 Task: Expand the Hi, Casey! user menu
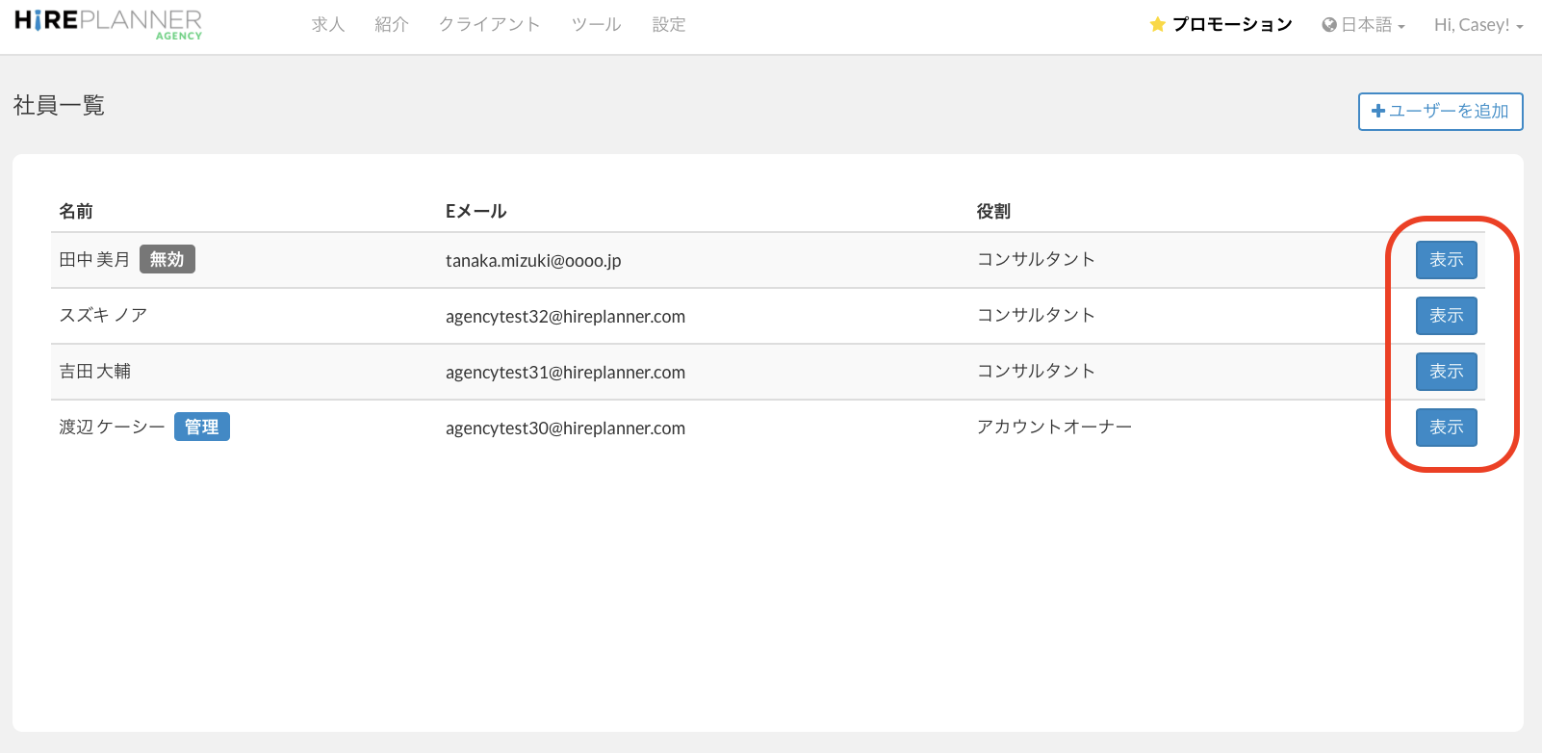1478,25
